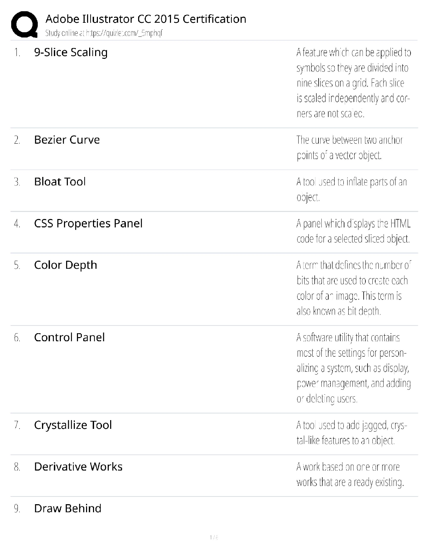Select the Derivative Works term
This screenshot has width=428, height=555.
tap(78, 466)
